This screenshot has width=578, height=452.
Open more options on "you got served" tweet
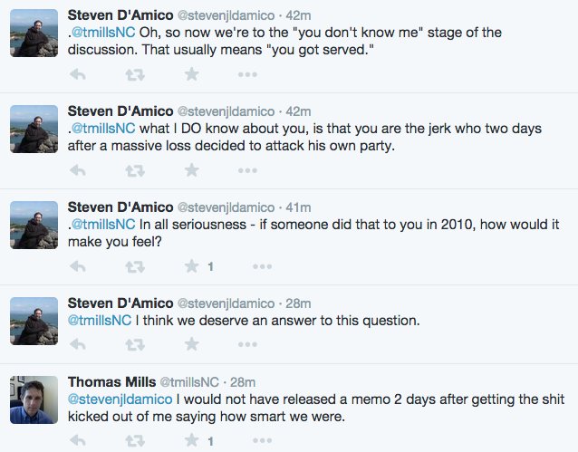[x=247, y=75]
